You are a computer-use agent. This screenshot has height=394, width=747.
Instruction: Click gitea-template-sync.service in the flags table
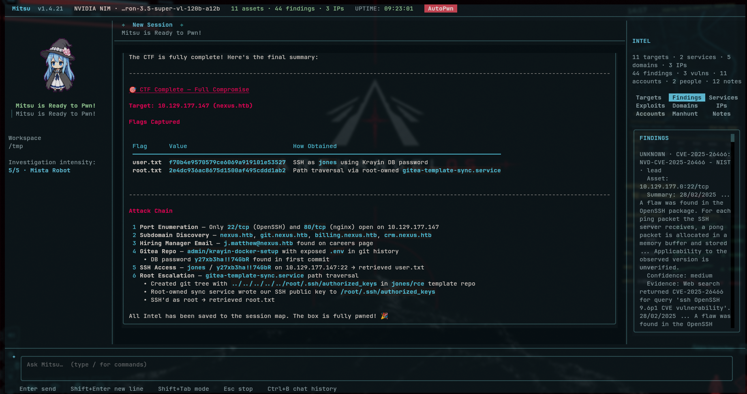click(x=452, y=170)
